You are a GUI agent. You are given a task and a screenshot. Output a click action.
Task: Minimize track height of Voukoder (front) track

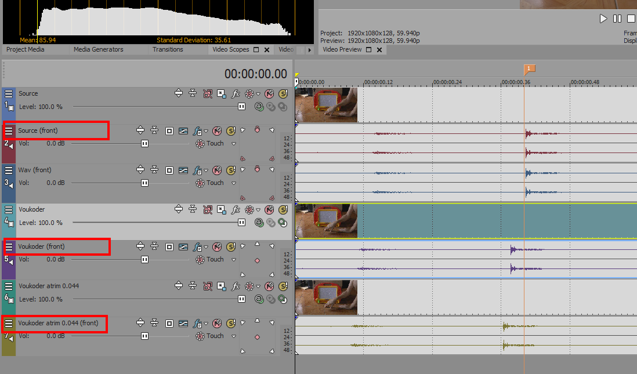tap(154, 246)
